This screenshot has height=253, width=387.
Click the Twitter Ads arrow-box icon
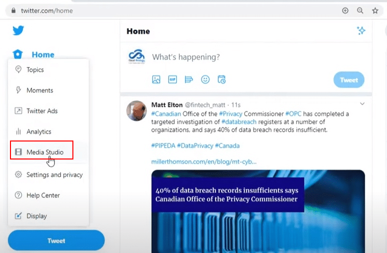[x=18, y=110]
